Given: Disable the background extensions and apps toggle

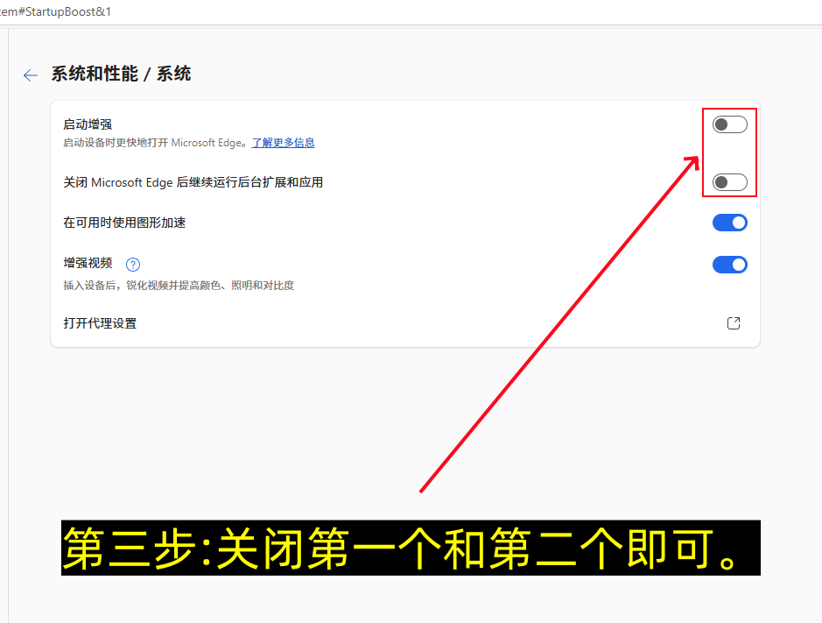Looking at the screenshot, I should tap(728, 181).
